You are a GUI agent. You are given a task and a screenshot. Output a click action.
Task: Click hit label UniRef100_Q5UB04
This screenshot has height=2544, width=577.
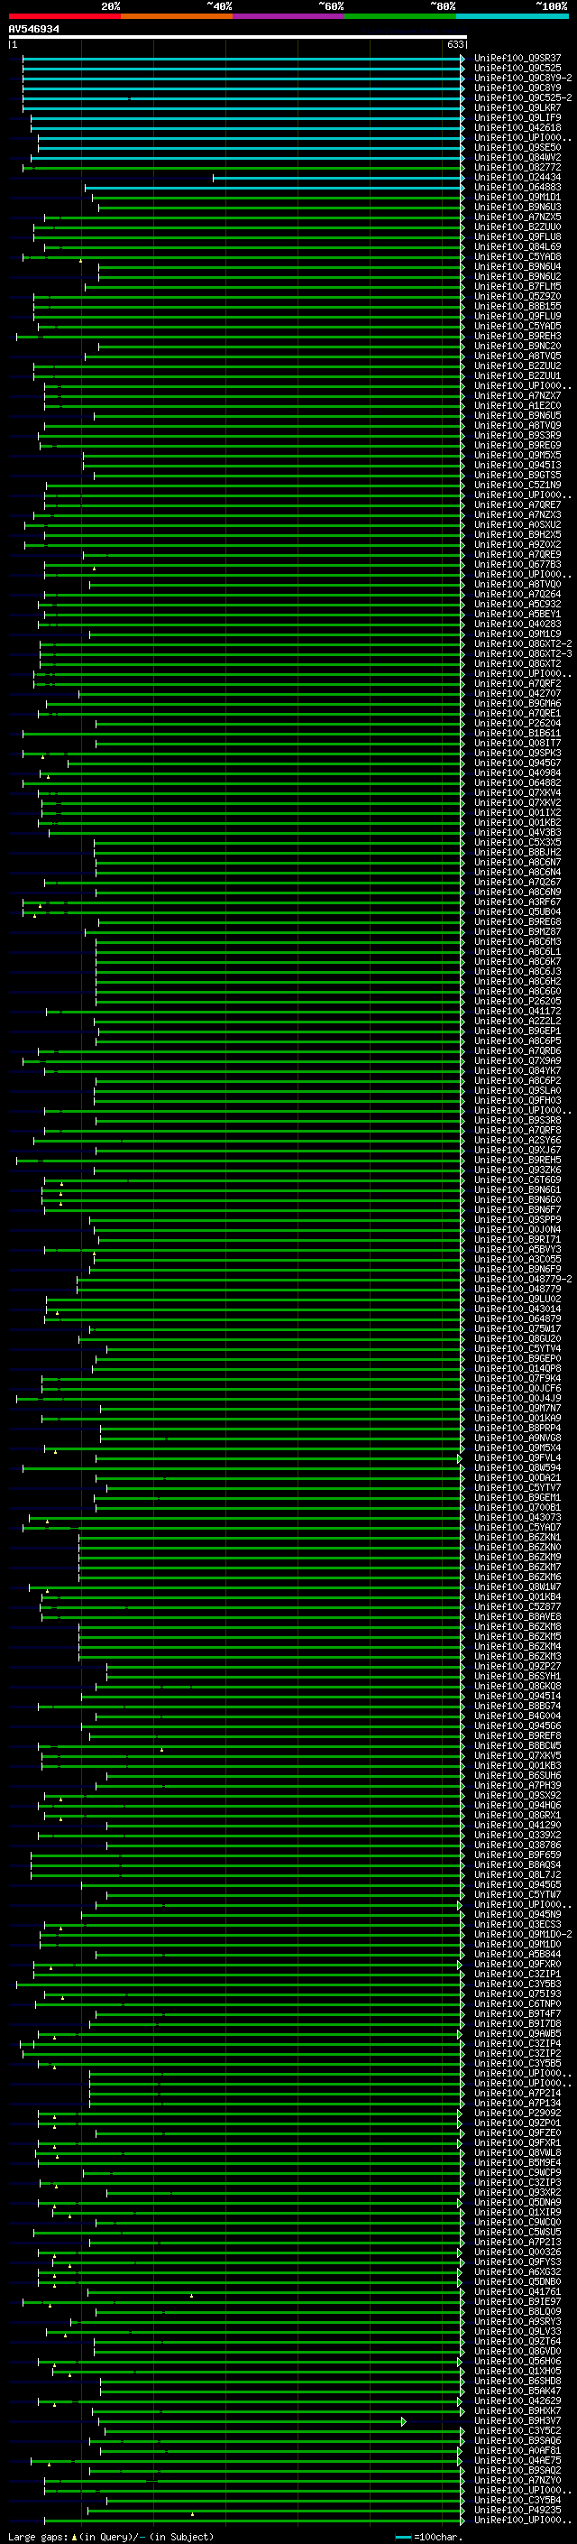pos(517,911)
